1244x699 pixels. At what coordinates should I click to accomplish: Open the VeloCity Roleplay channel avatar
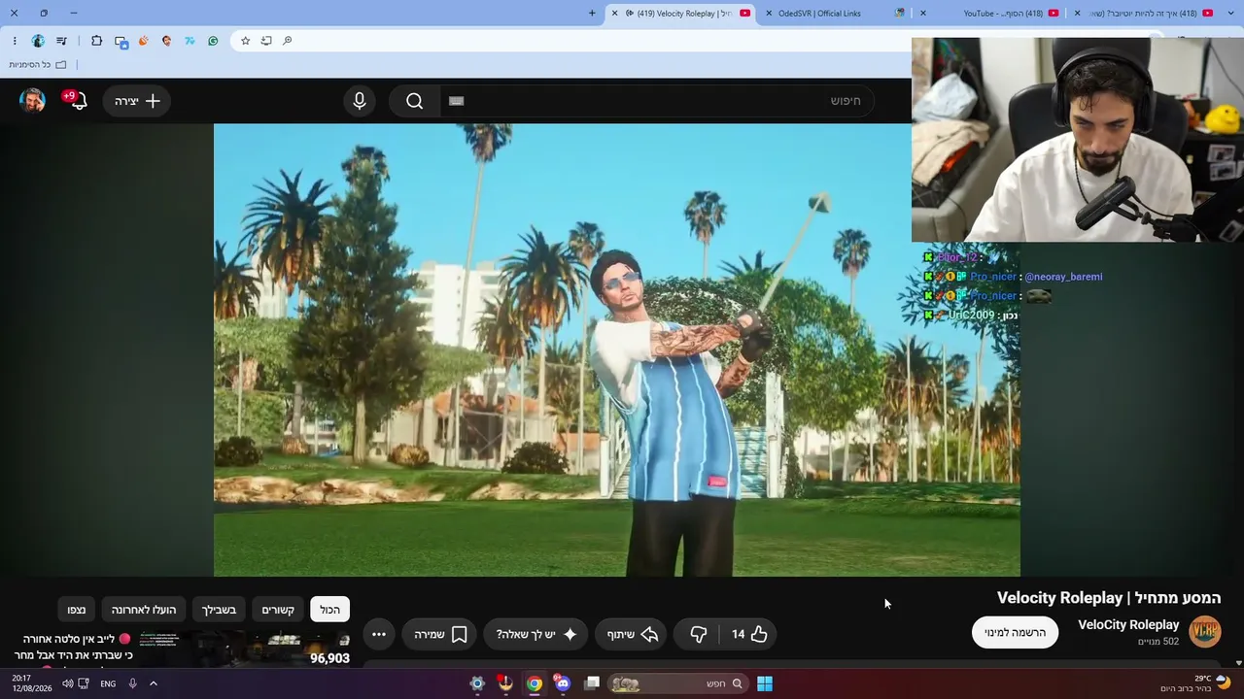pyautogui.click(x=1205, y=631)
